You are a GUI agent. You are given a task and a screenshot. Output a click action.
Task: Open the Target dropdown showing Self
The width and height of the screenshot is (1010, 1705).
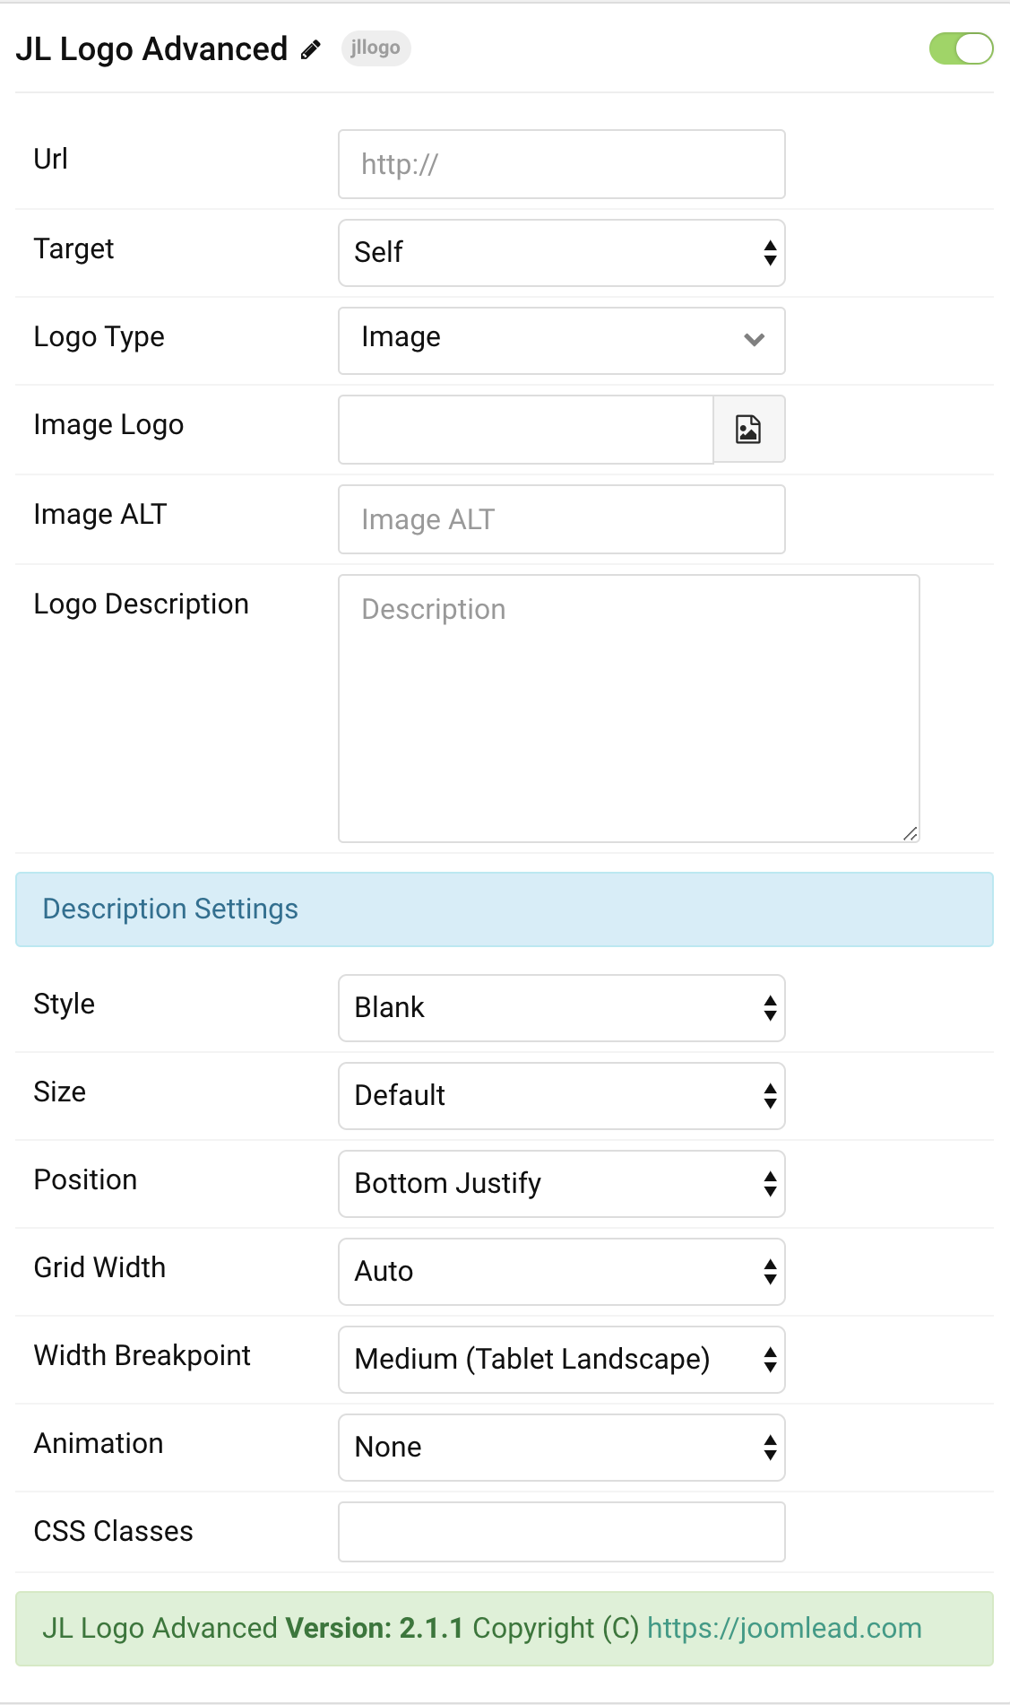[x=562, y=253]
